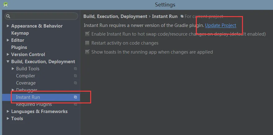Viewport: 273px width, 135px height.
Task: Click the 'For current project' copy icon
Action: pos(182,16)
